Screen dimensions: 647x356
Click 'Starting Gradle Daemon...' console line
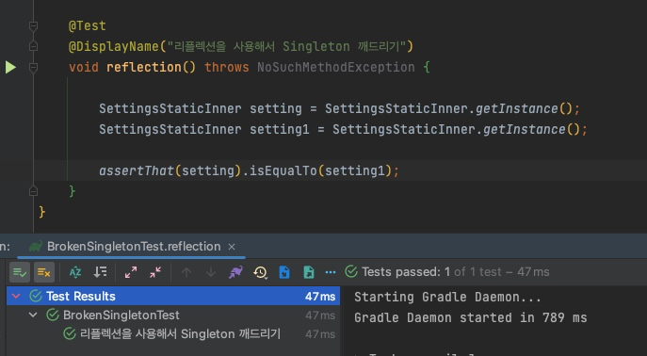pyautogui.click(x=447, y=297)
